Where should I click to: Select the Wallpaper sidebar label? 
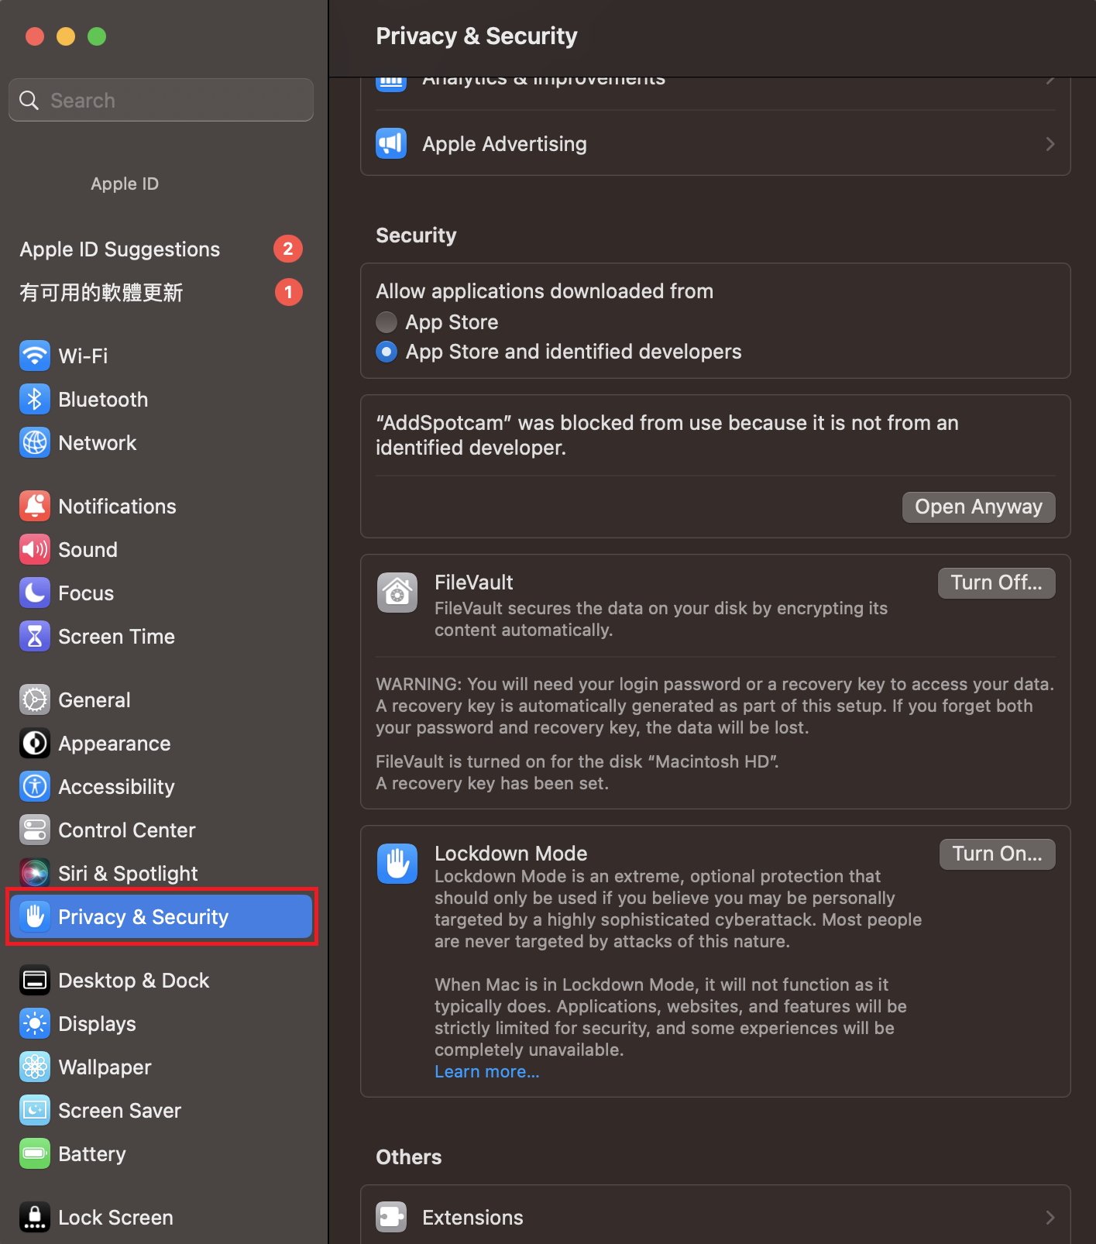click(x=105, y=1067)
